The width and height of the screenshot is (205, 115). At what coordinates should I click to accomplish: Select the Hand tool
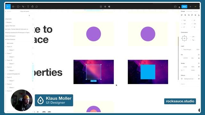(x=32, y=6)
